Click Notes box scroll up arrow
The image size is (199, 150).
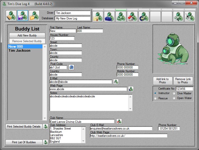pos(130,97)
